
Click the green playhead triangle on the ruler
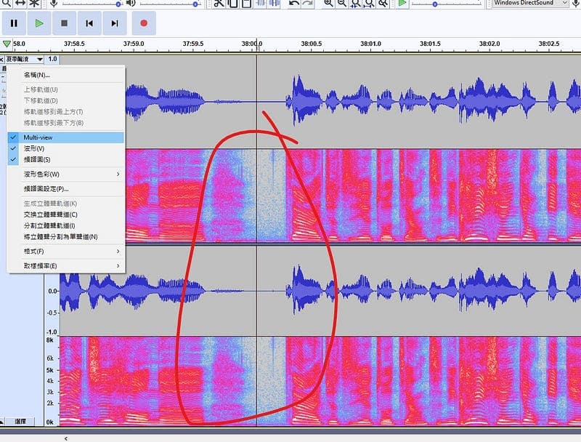[7, 44]
